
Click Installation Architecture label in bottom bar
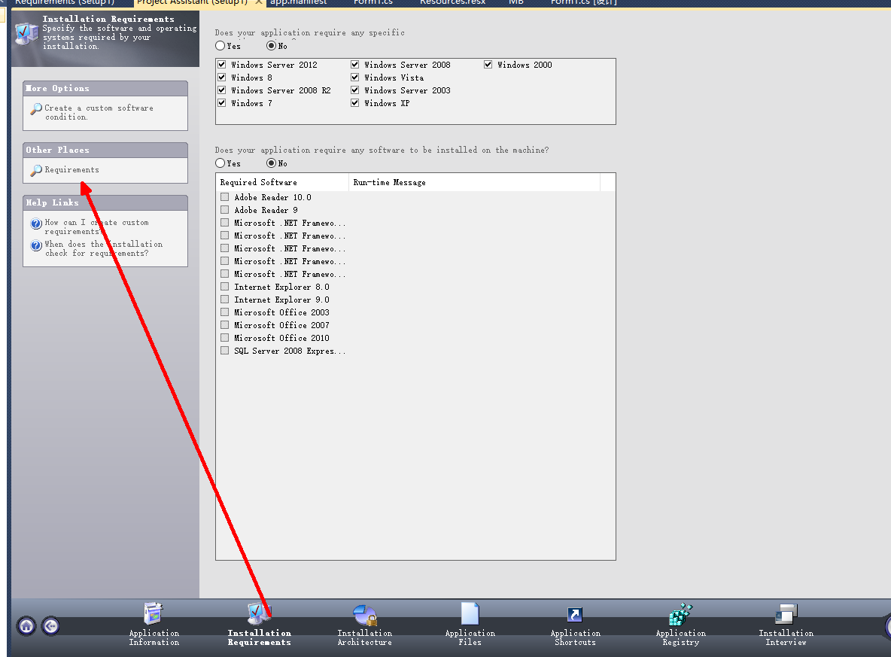coord(365,637)
